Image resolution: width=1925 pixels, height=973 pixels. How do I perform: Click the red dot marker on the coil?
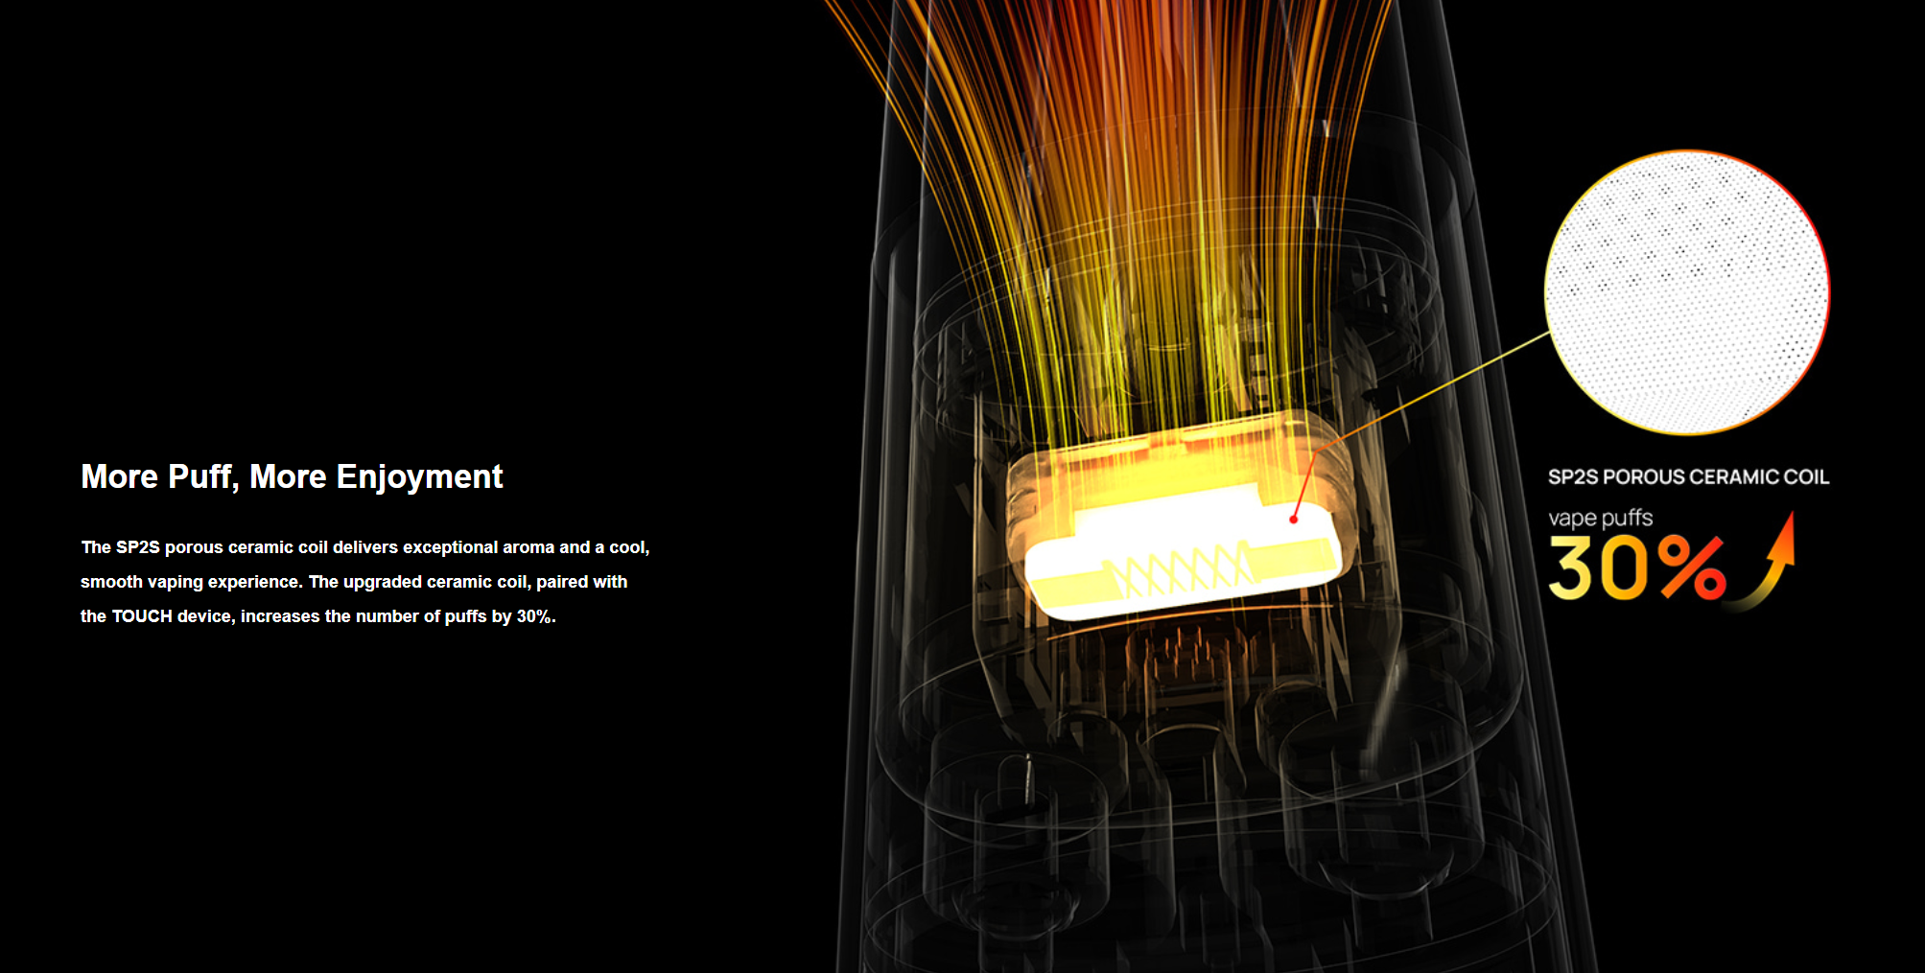(x=1293, y=519)
